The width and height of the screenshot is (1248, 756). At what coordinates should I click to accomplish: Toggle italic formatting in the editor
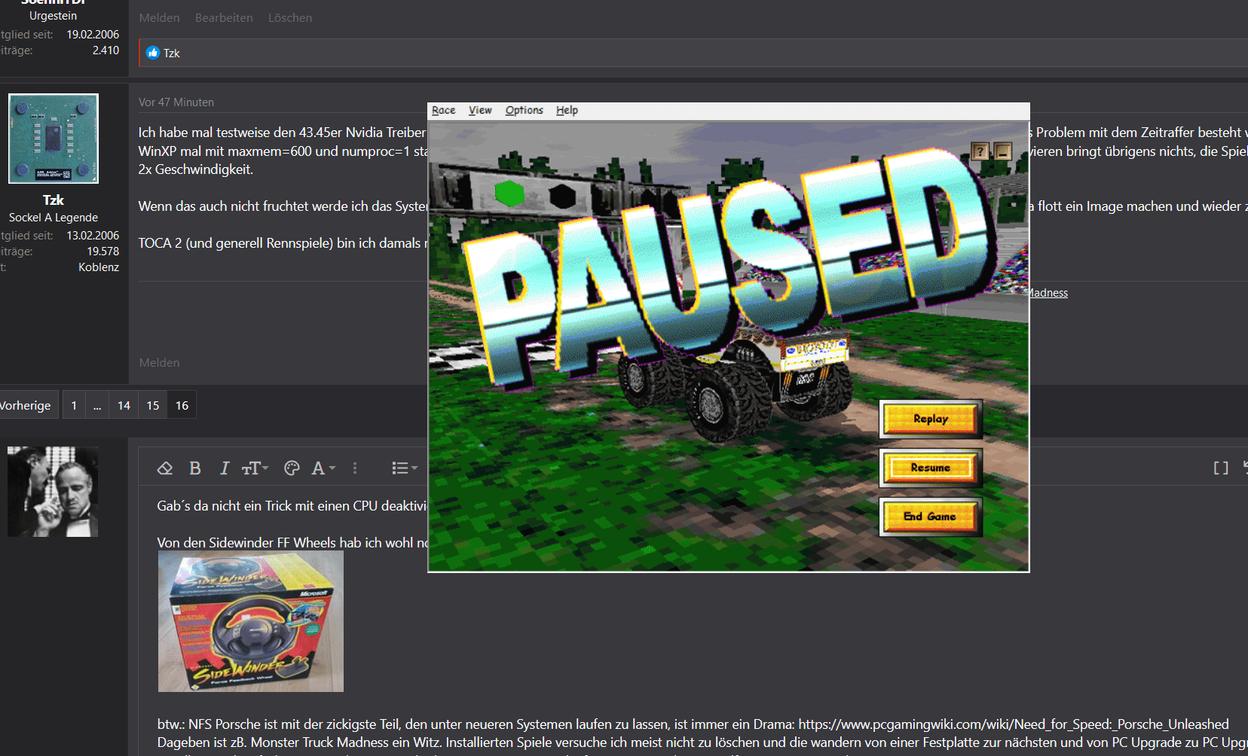pyautogui.click(x=224, y=468)
